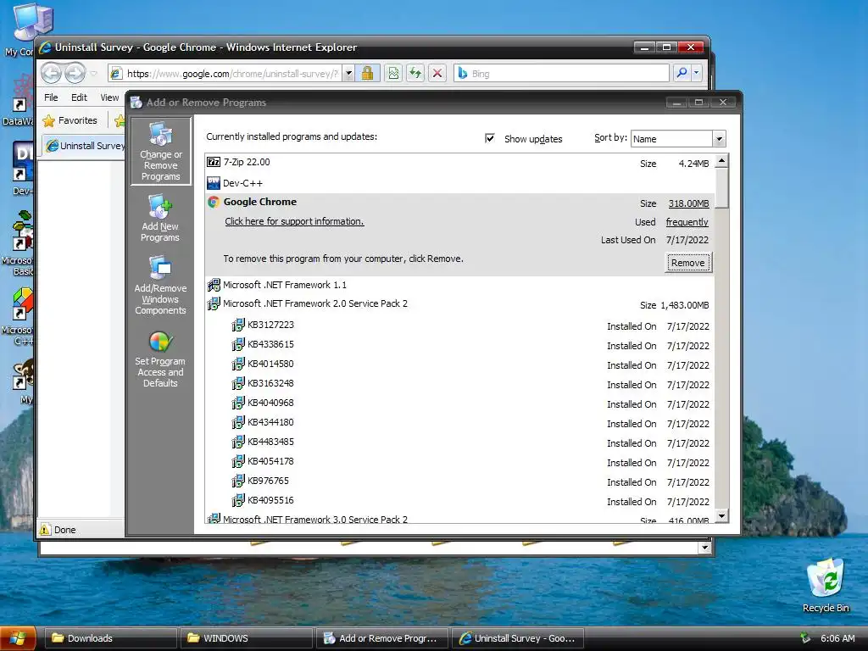Select the Uninstall Survey browser tab

click(85, 146)
